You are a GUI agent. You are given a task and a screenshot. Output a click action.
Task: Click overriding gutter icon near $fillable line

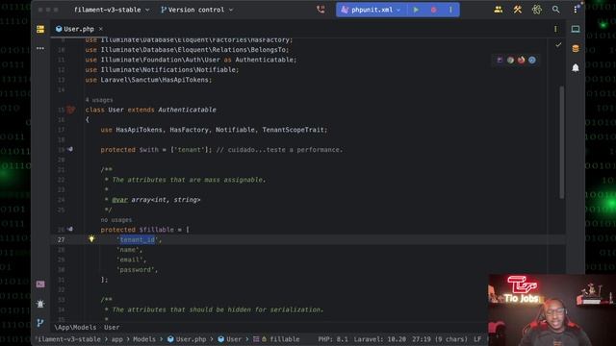coord(70,229)
